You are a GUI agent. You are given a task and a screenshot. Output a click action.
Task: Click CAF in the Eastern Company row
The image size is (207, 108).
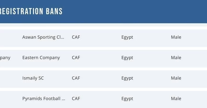point(76,58)
